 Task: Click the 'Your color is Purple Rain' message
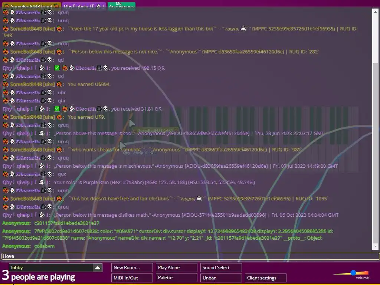(x=154, y=182)
